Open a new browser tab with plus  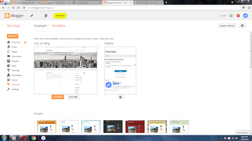pyautogui.click(x=166, y=2)
